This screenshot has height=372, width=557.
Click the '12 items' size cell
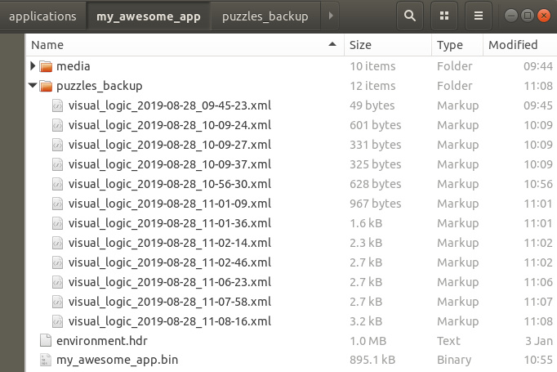coord(372,86)
